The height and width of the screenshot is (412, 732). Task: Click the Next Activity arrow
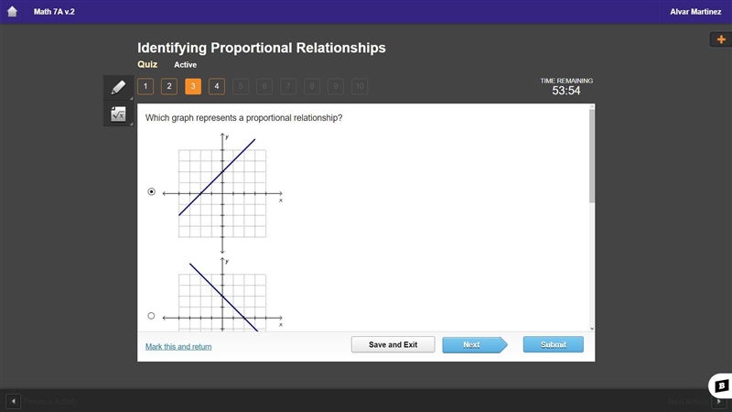tap(718, 401)
